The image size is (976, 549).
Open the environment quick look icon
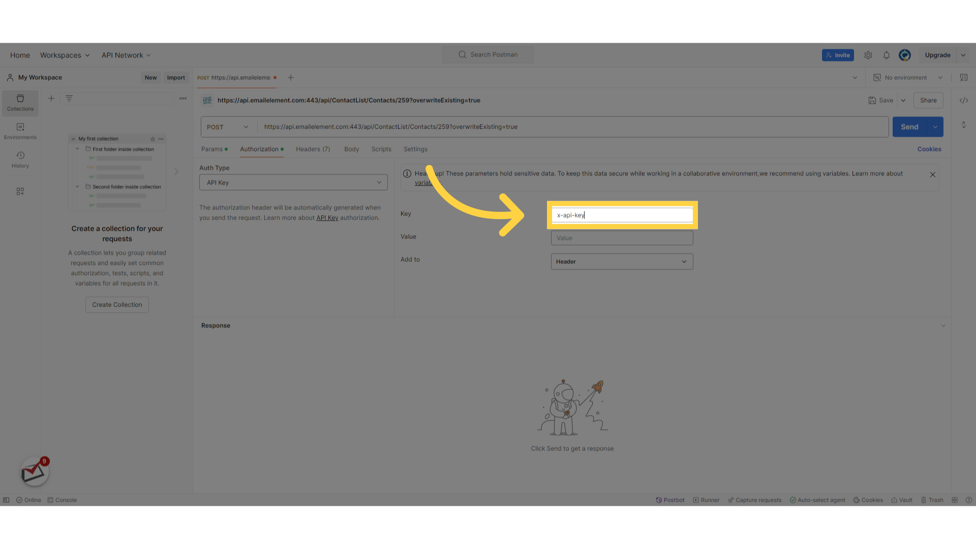click(964, 78)
